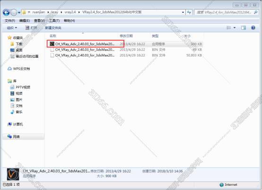The width and height of the screenshot is (262, 190).
Task: Click the 计算机 monitor icon
Action: (9, 124)
